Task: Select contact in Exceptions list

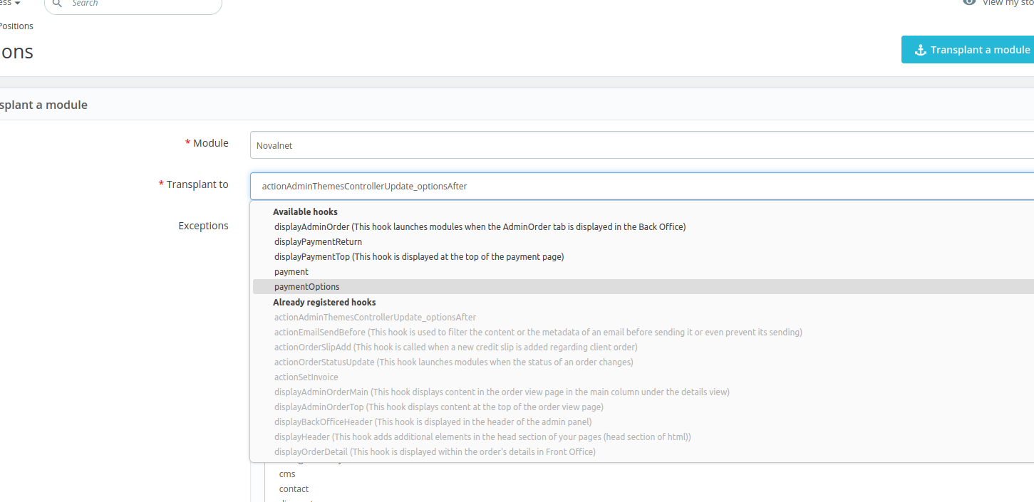Action: (294, 488)
